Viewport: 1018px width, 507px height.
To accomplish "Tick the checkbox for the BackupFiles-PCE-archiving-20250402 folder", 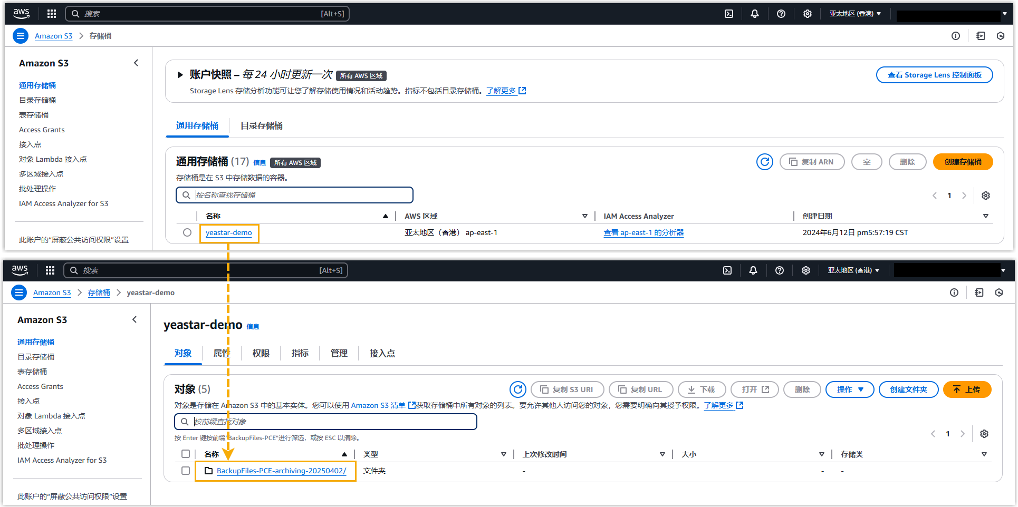I will click(x=186, y=471).
